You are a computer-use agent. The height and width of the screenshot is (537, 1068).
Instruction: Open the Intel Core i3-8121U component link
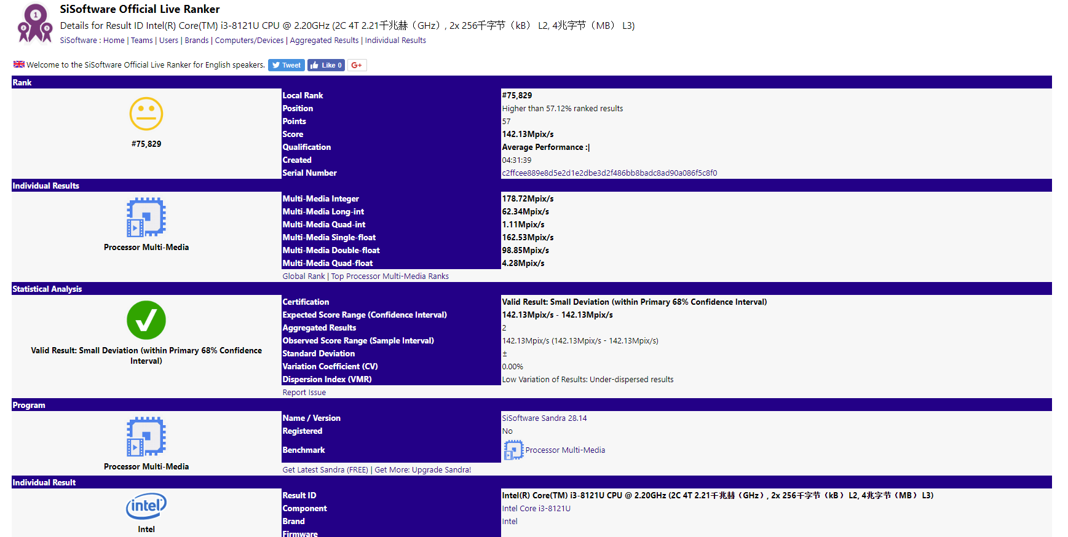pos(536,509)
